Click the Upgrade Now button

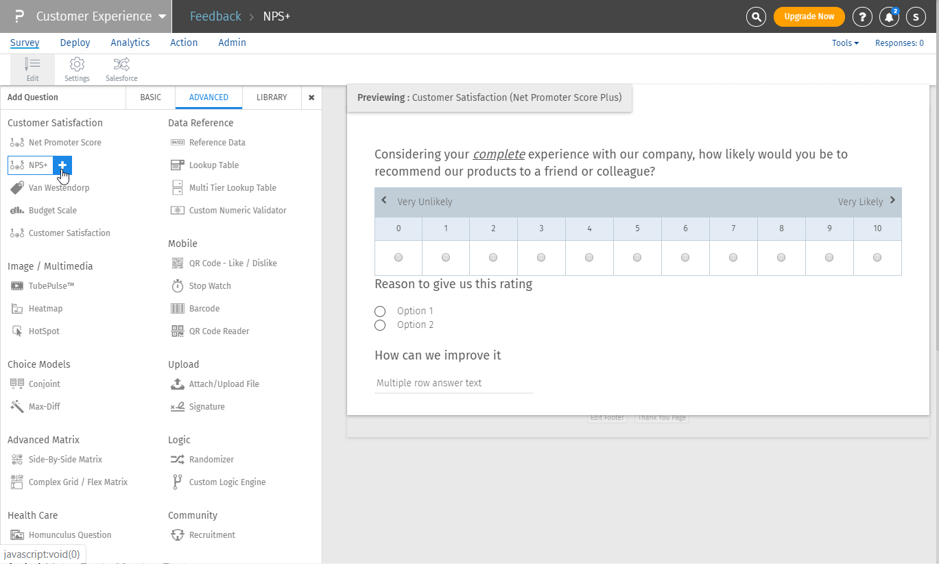809,16
